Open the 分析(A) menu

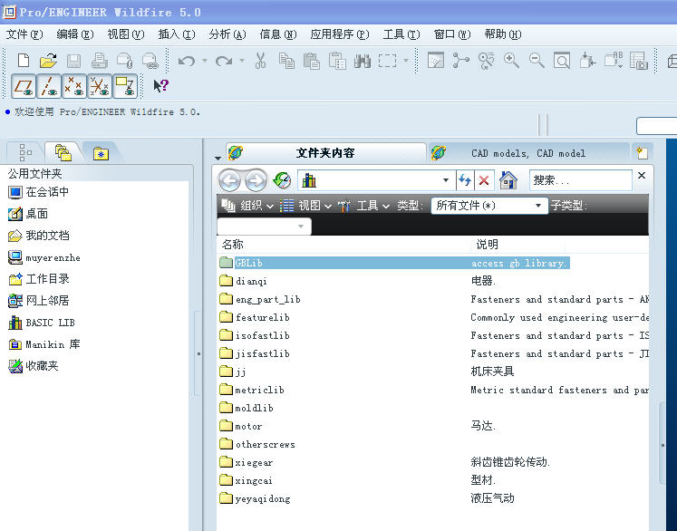point(227,34)
